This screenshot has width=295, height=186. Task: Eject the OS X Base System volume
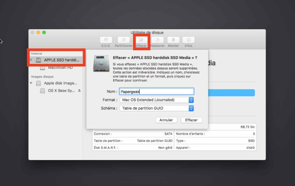coord(79,91)
